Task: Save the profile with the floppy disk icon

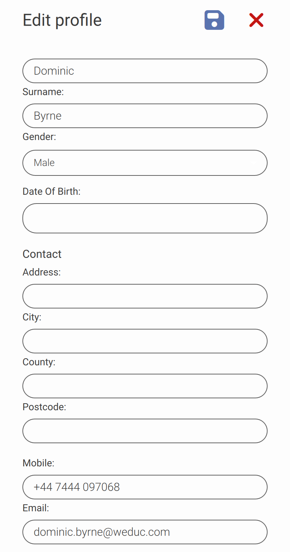Action: (x=214, y=20)
